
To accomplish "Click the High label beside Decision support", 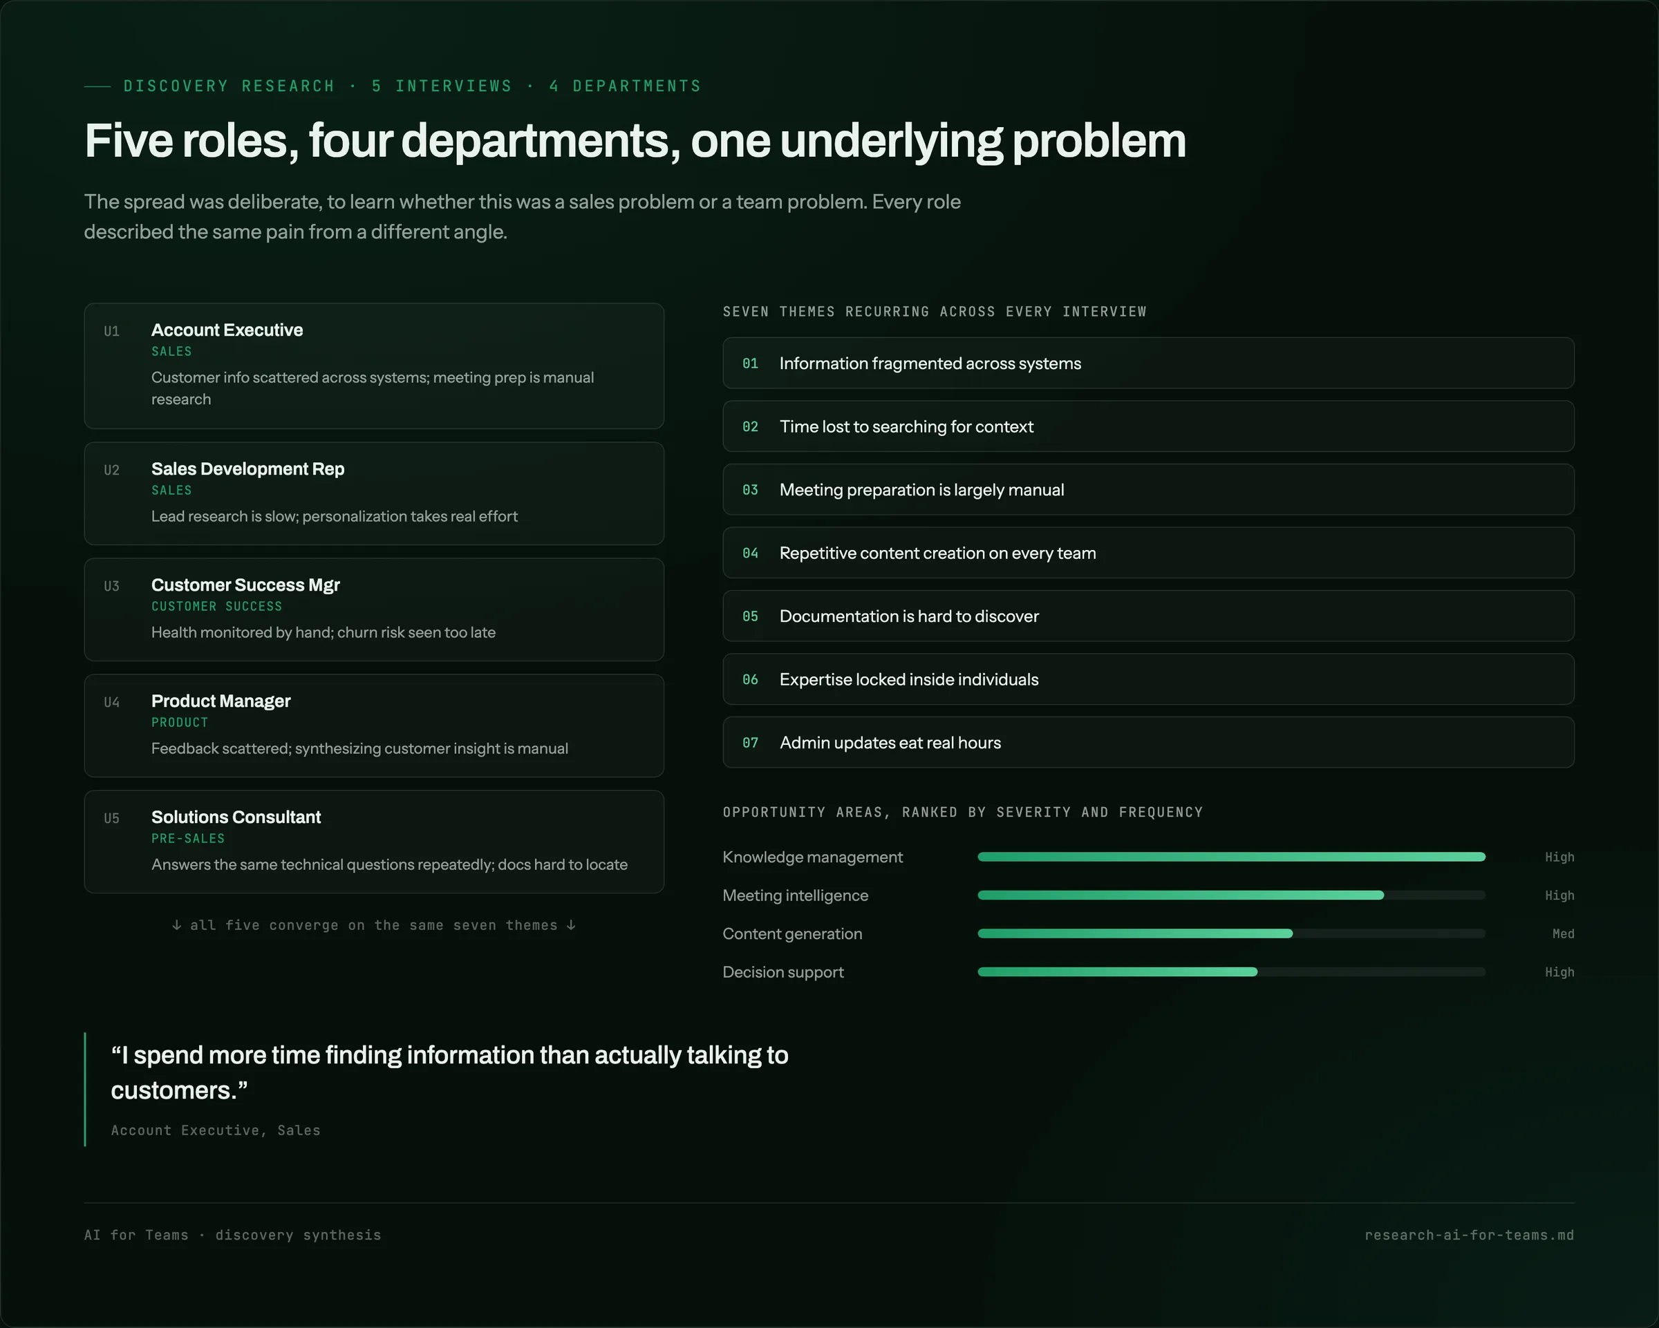I will click(1559, 972).
